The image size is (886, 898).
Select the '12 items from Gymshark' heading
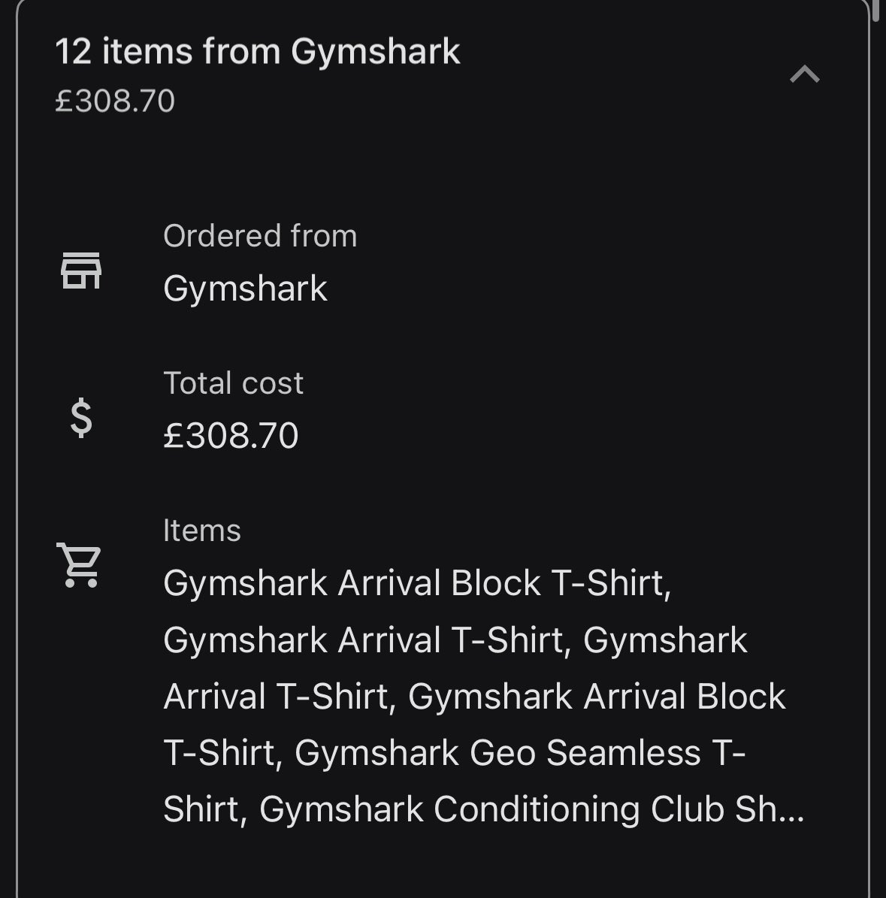click(x=258, y=52)
